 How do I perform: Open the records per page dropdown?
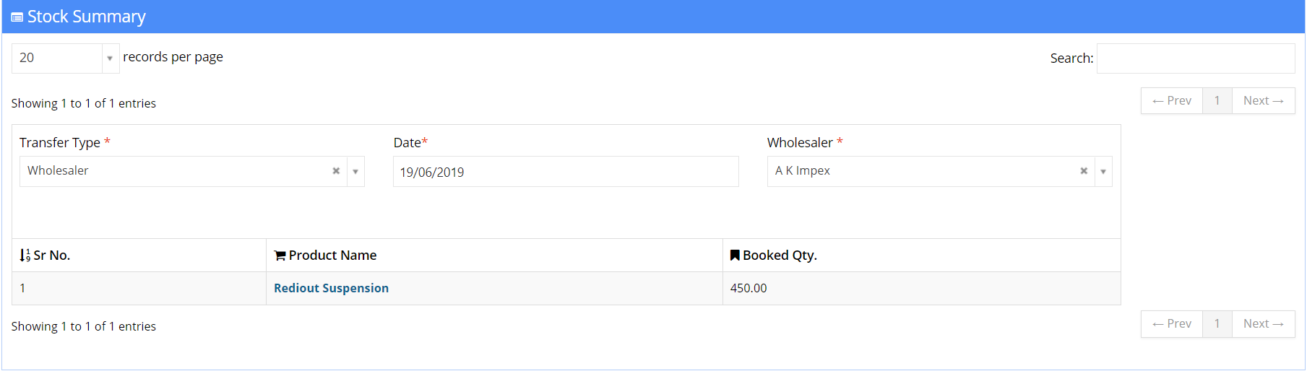[65, 58]
